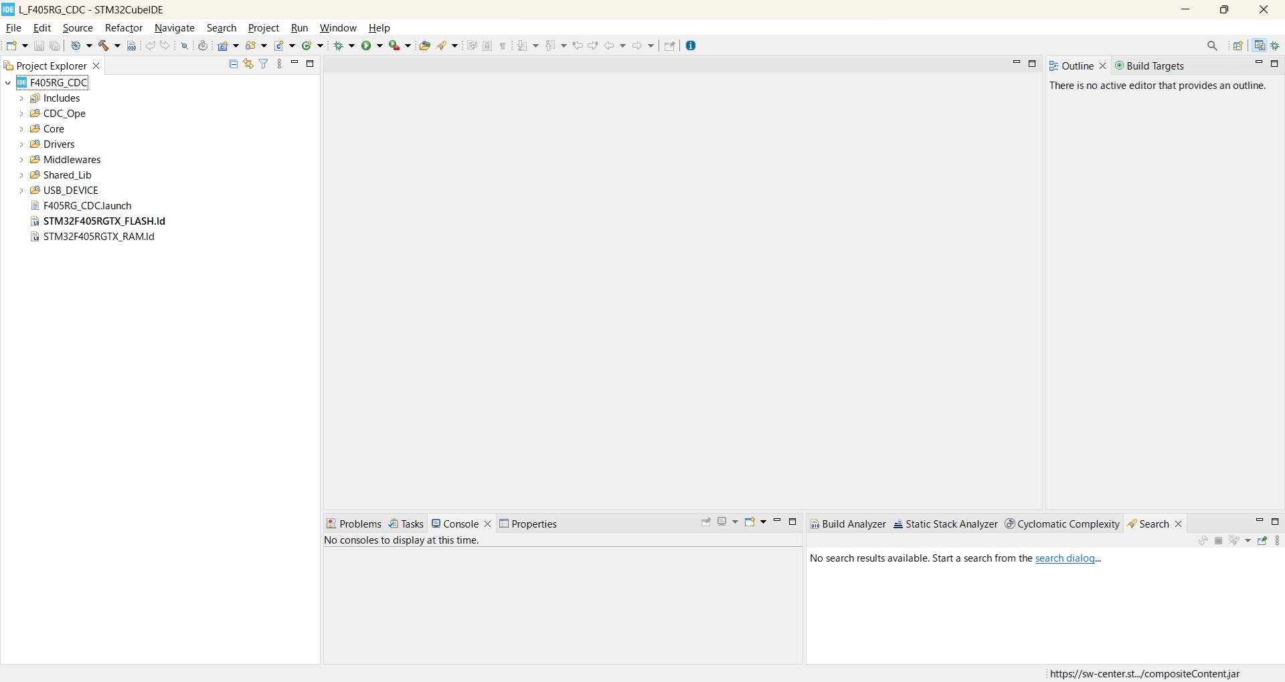Click the new C/C++ project icon
Screen dimensions: 1285x682
[x=224, y=46]
